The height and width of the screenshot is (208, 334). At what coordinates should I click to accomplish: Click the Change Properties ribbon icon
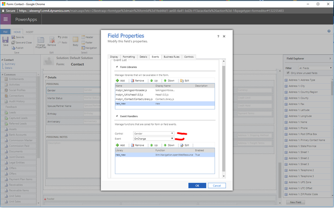41,43
